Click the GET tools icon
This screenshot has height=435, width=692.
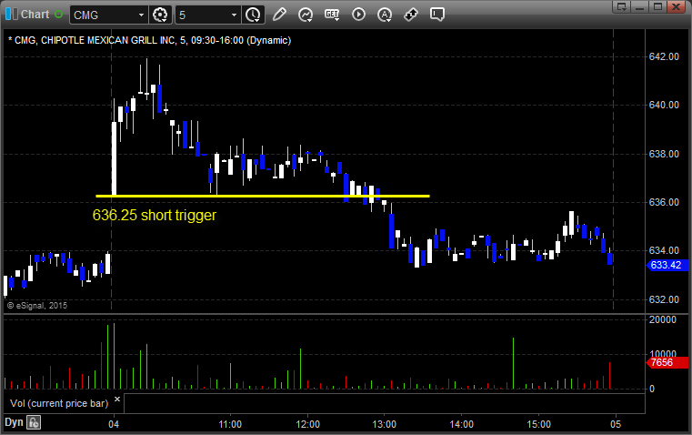pos(332,15)
